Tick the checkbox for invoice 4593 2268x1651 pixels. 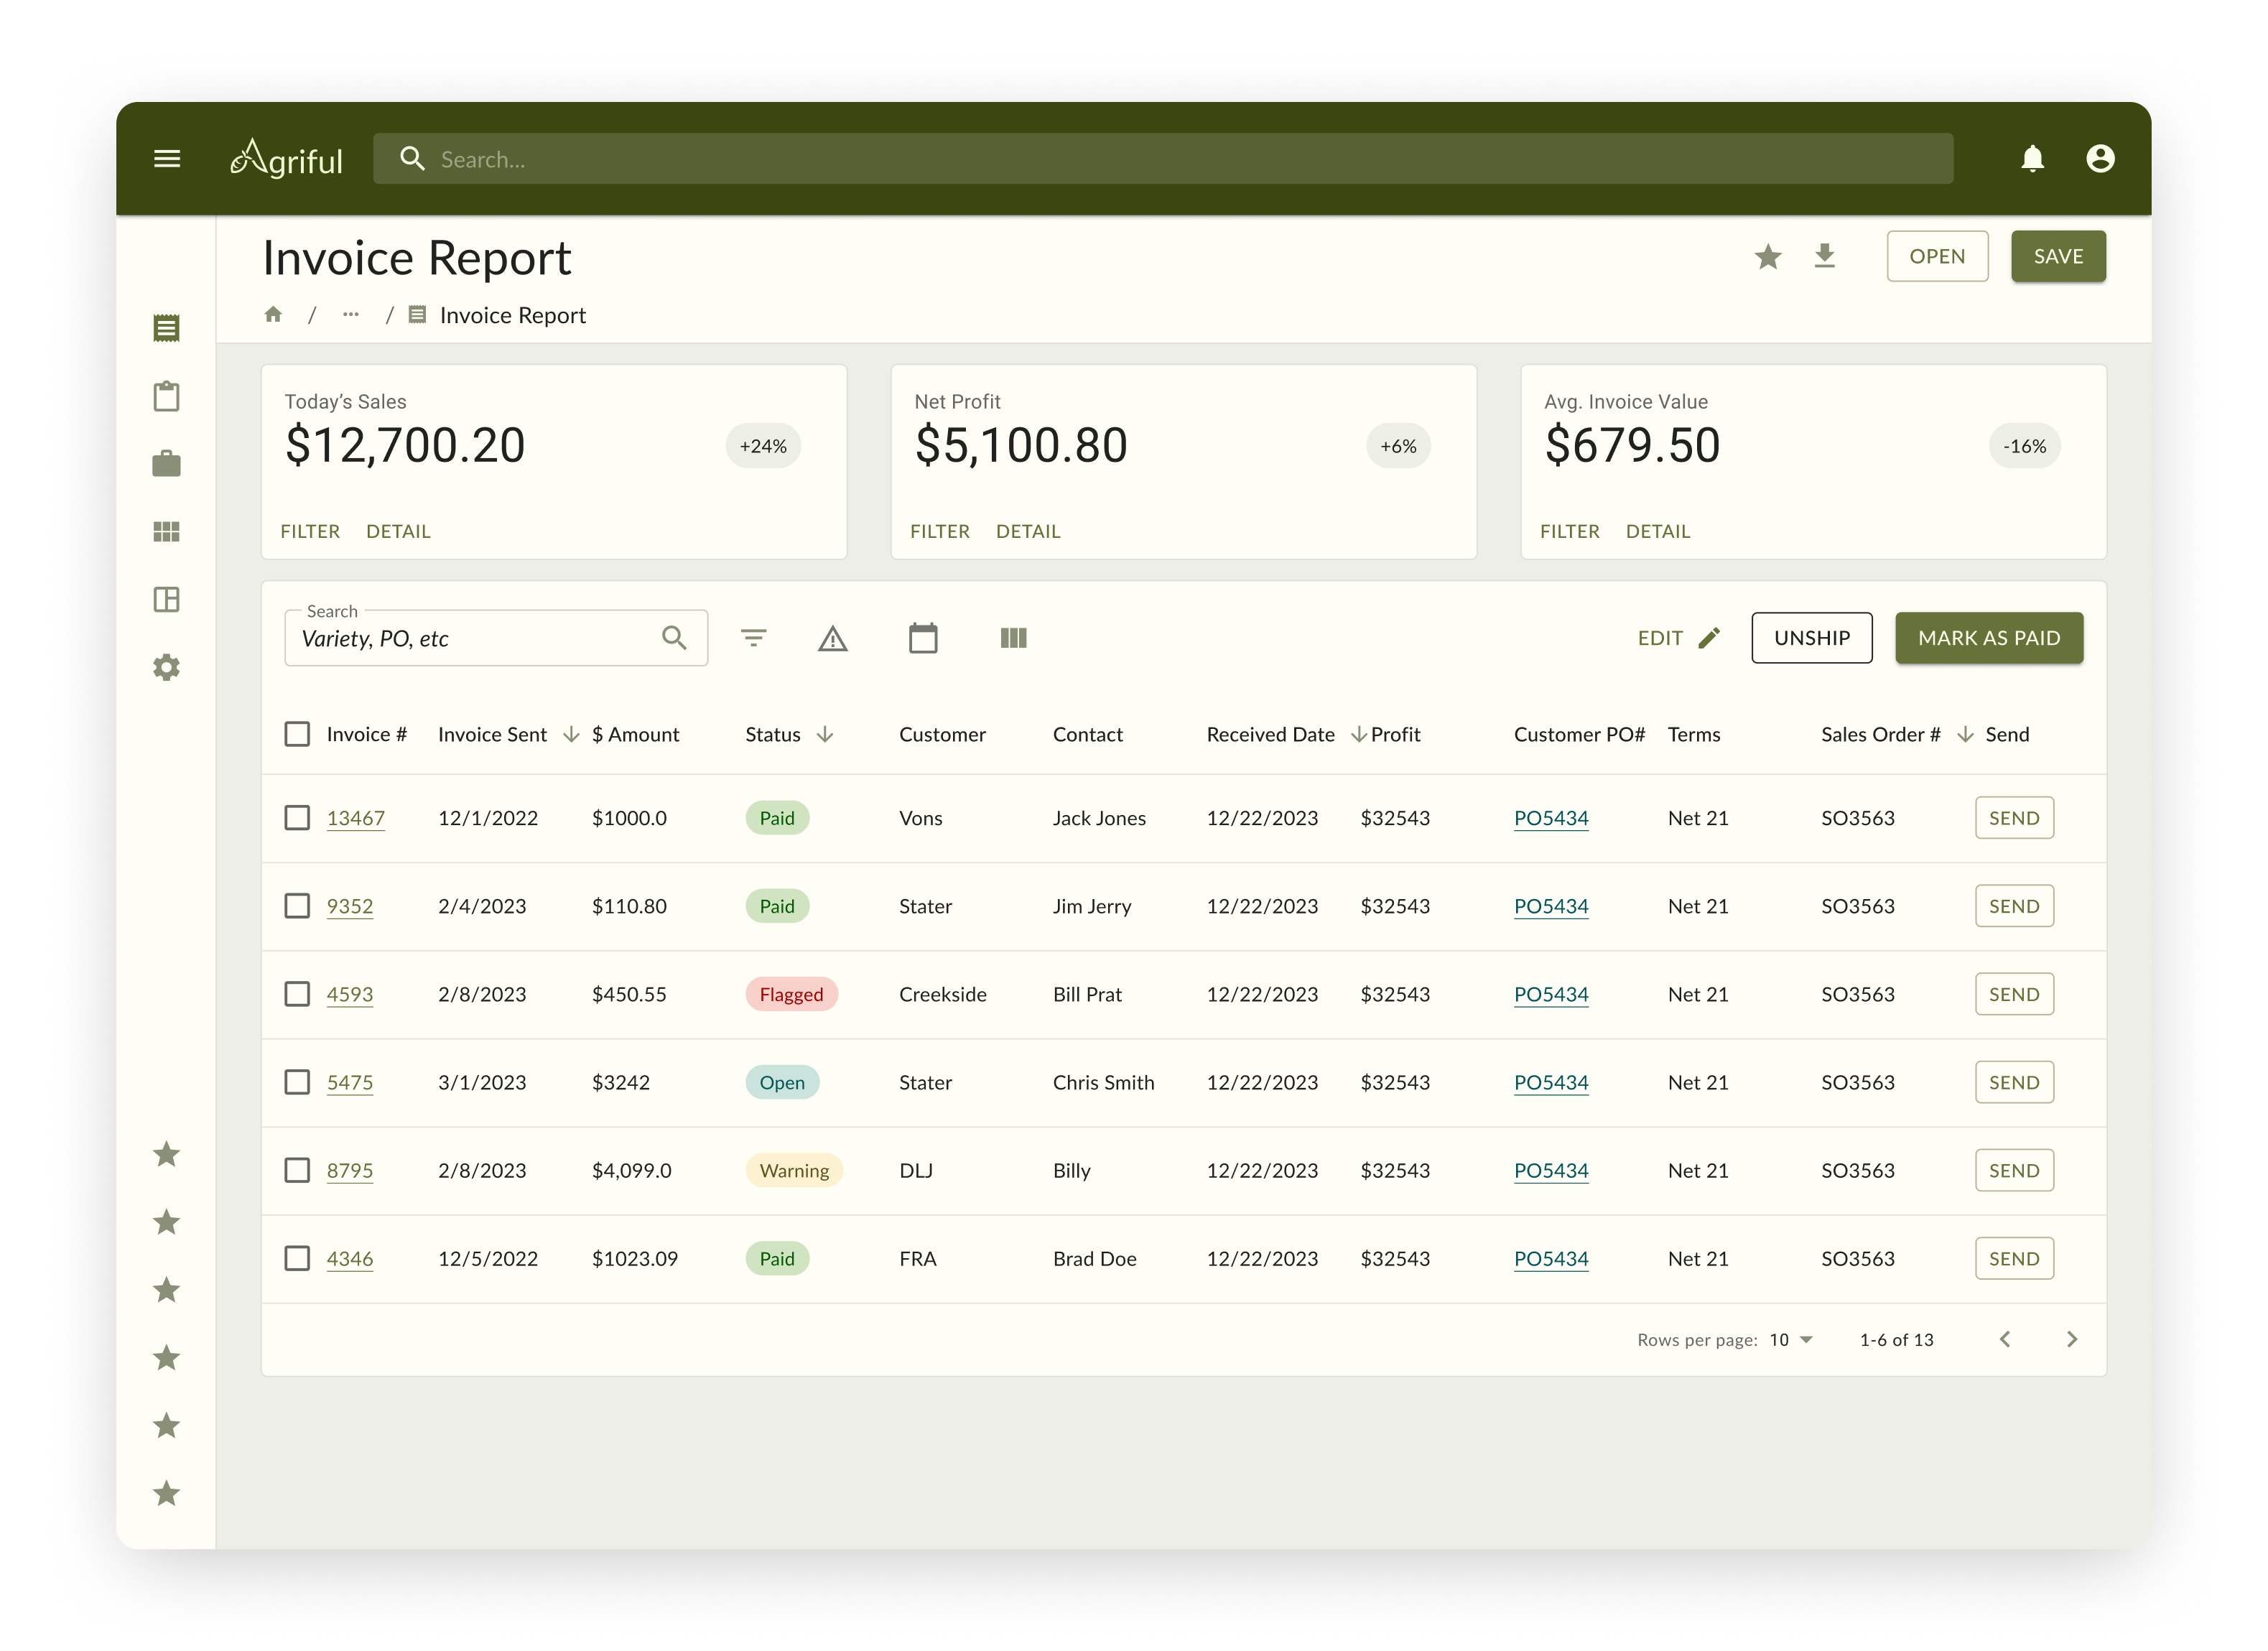click(x=297, y=994)
